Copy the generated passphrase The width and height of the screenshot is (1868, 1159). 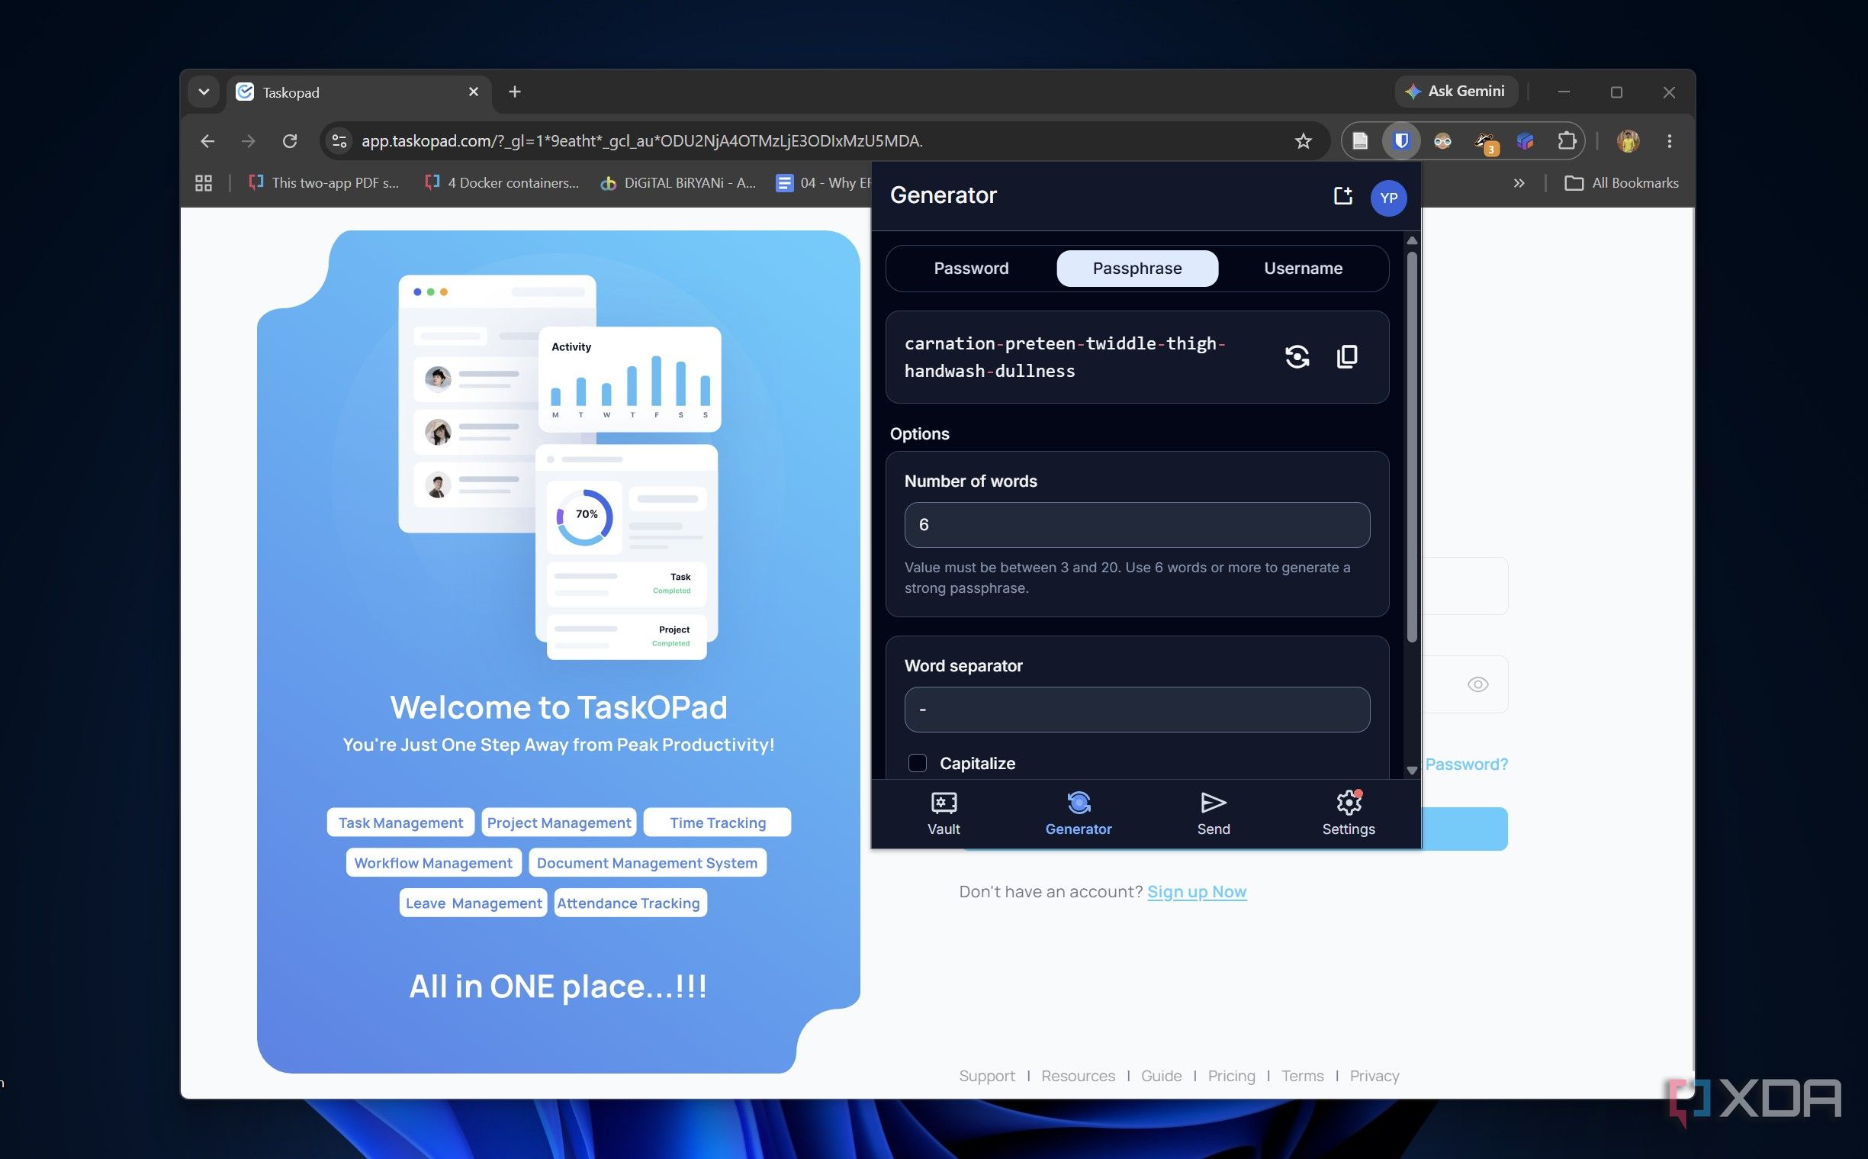click(x=1347, y=356)
